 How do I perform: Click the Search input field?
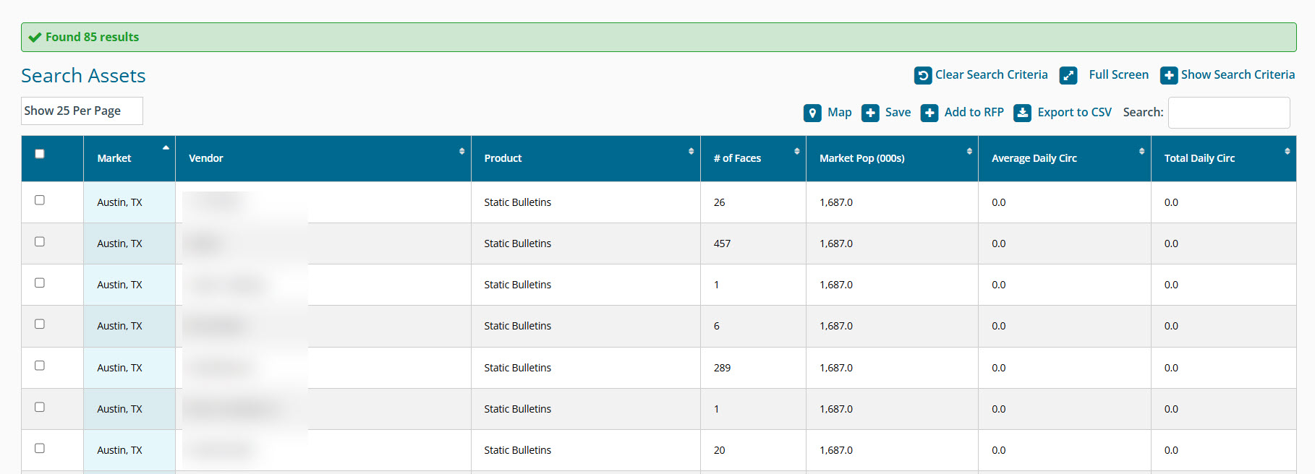point(1228,113)
